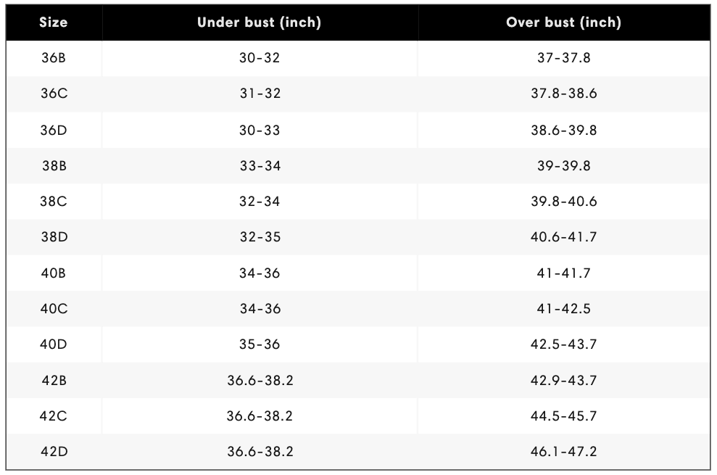Select the 35-36 under bust value
The height and width of the screenshot is (475, 717).
[260, 344]
